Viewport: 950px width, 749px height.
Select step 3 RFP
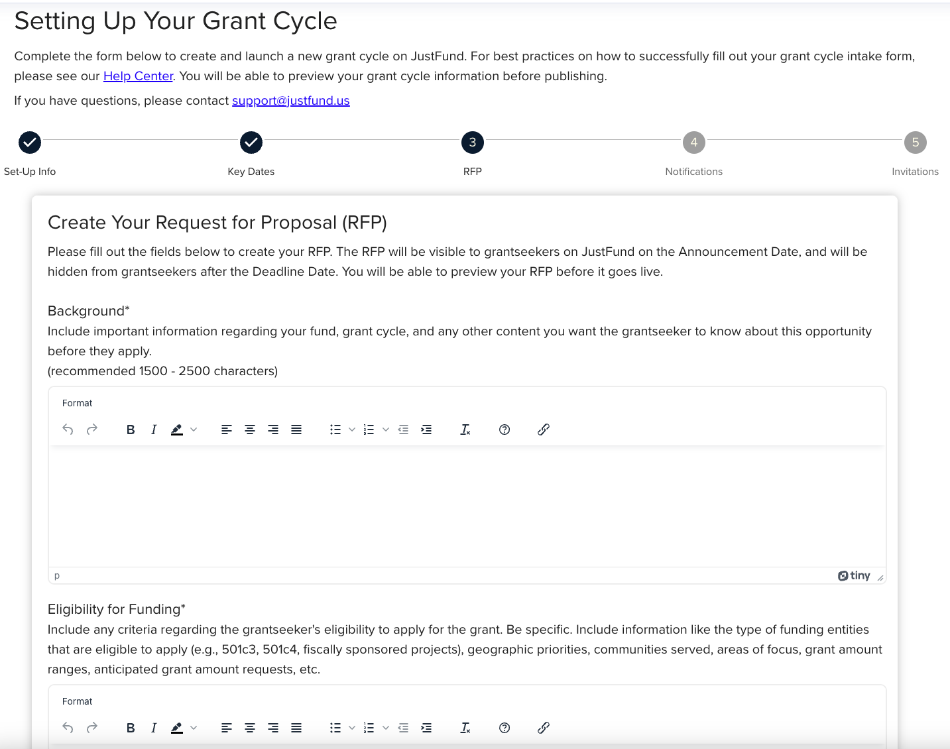pos(473,143)
